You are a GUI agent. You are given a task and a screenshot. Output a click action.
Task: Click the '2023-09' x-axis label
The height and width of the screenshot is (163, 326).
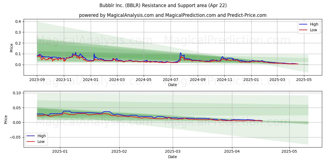tap(37, 80)
